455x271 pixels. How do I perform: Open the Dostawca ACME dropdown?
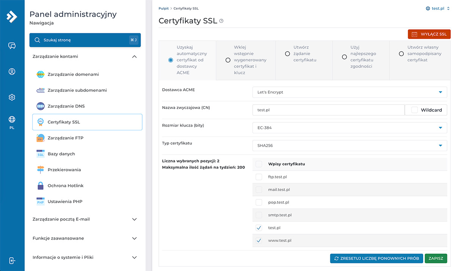349,92
